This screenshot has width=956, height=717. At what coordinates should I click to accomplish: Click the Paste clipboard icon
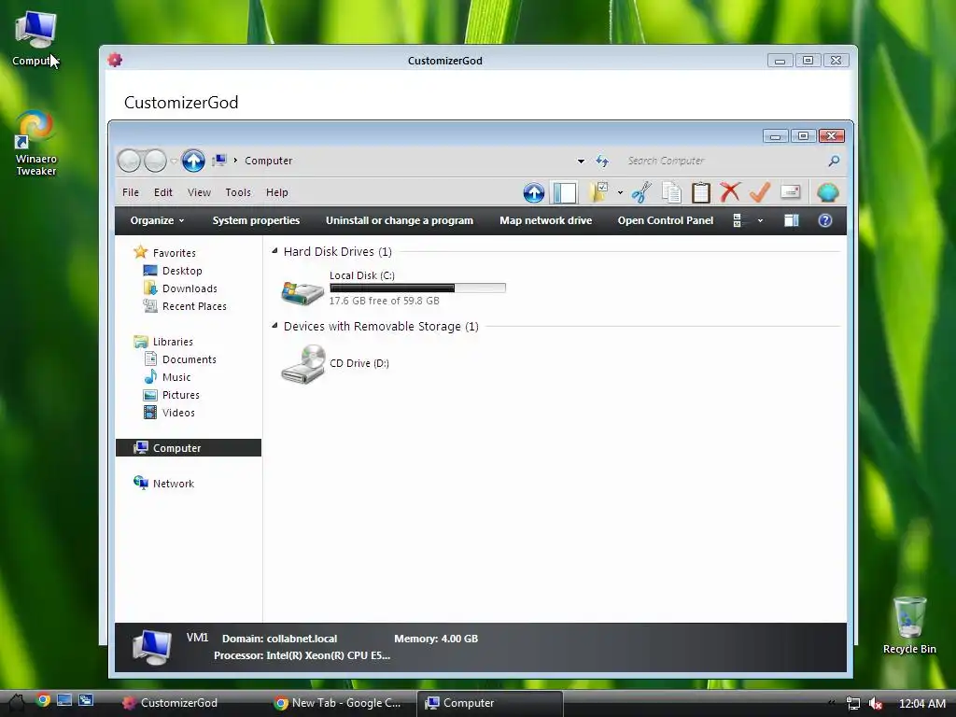tap(700, 192)
